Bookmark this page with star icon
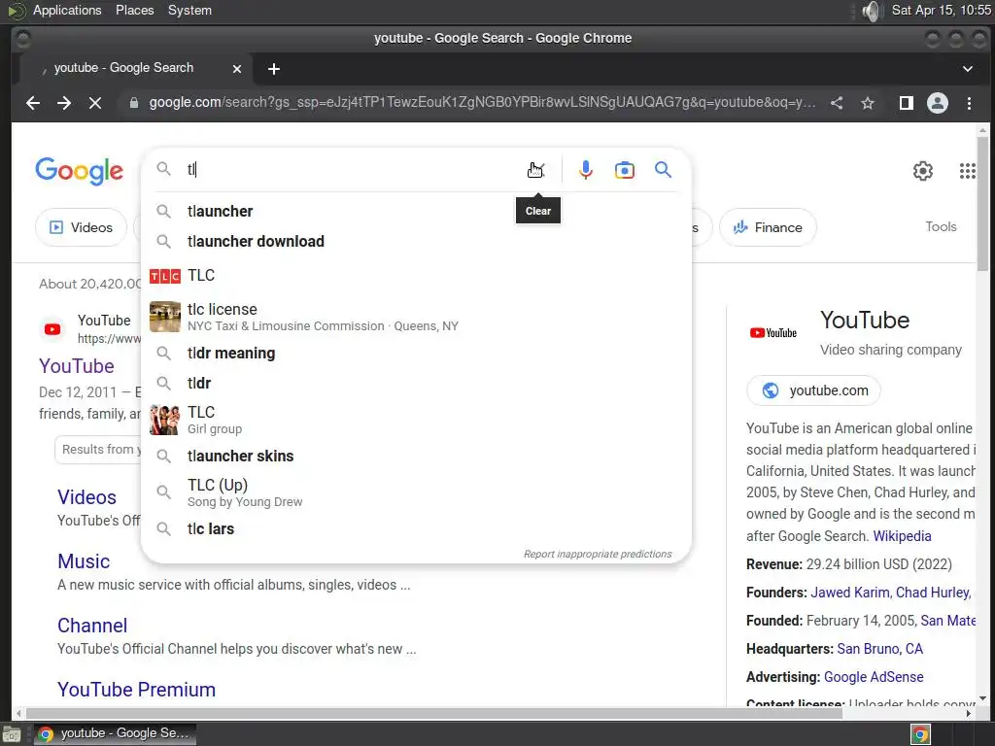 click(868, 103)
